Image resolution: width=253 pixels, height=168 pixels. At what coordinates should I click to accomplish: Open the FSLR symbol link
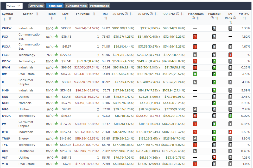click(6, 55)
